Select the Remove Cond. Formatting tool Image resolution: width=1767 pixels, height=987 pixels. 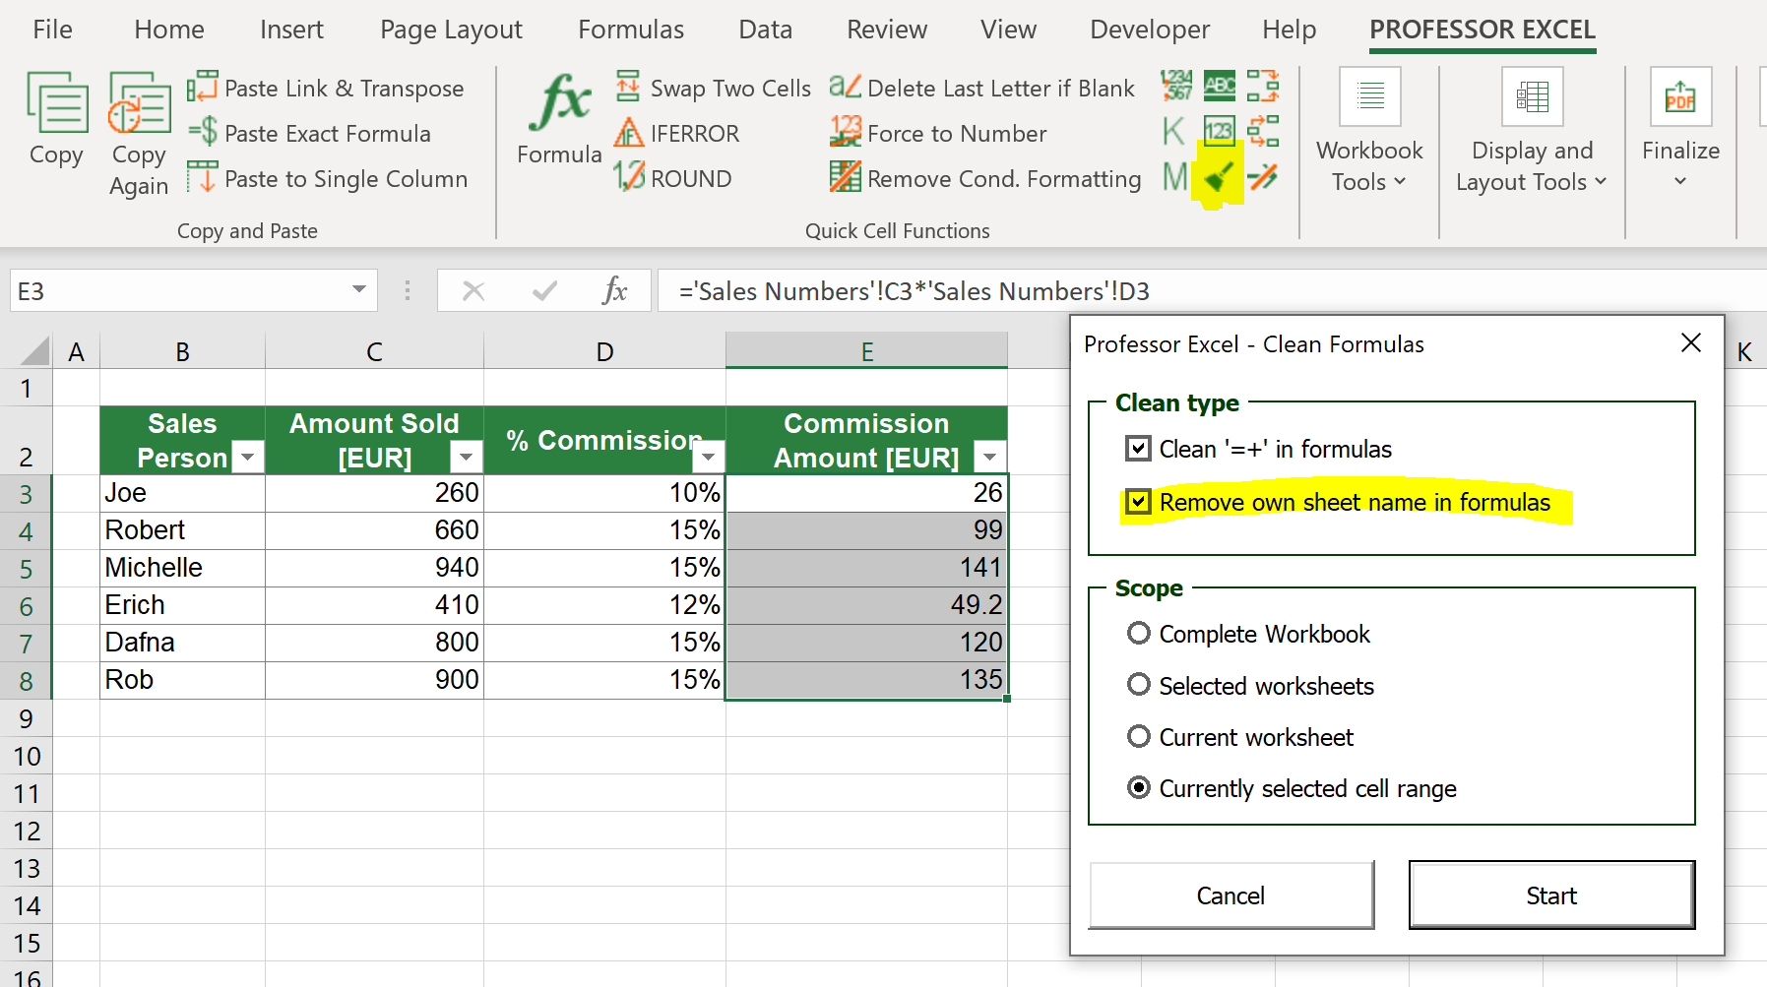click(985, 178)
